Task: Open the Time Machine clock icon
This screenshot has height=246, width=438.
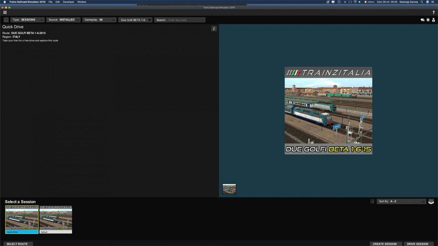Action: pos(339,2)
